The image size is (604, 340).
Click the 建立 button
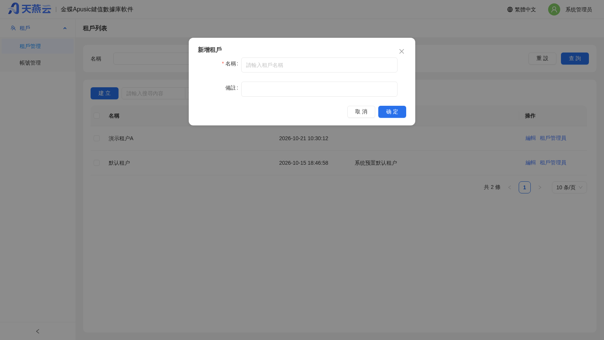pos(105,93)
